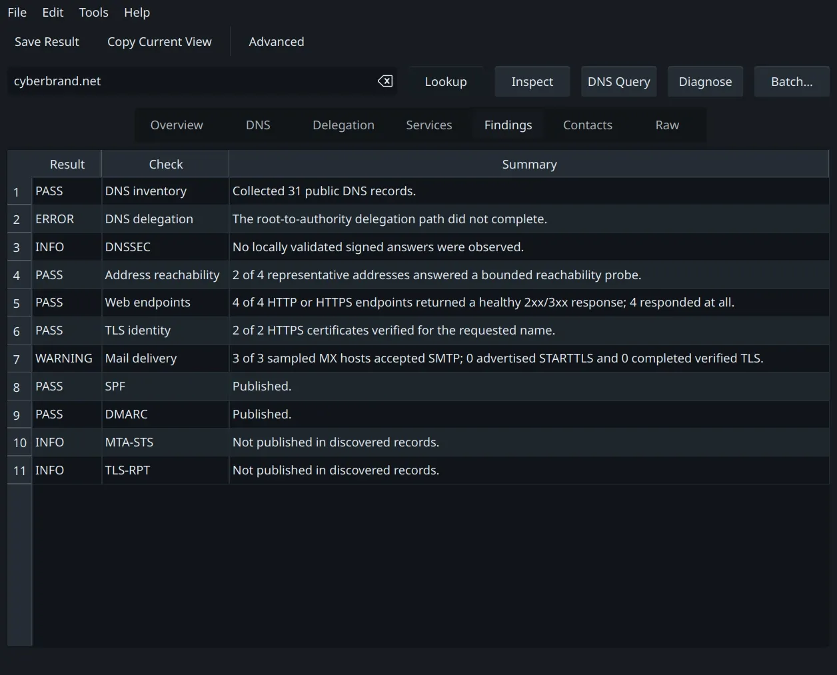Click '4 of 4 HTTP or HTTPS endpoints' summary
This screenshot has width=837, height=675.
(x=529, y=303)
